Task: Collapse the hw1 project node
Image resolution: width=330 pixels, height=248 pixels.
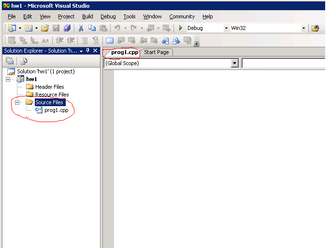Action: pyautogui.click(x=8, y=79)
